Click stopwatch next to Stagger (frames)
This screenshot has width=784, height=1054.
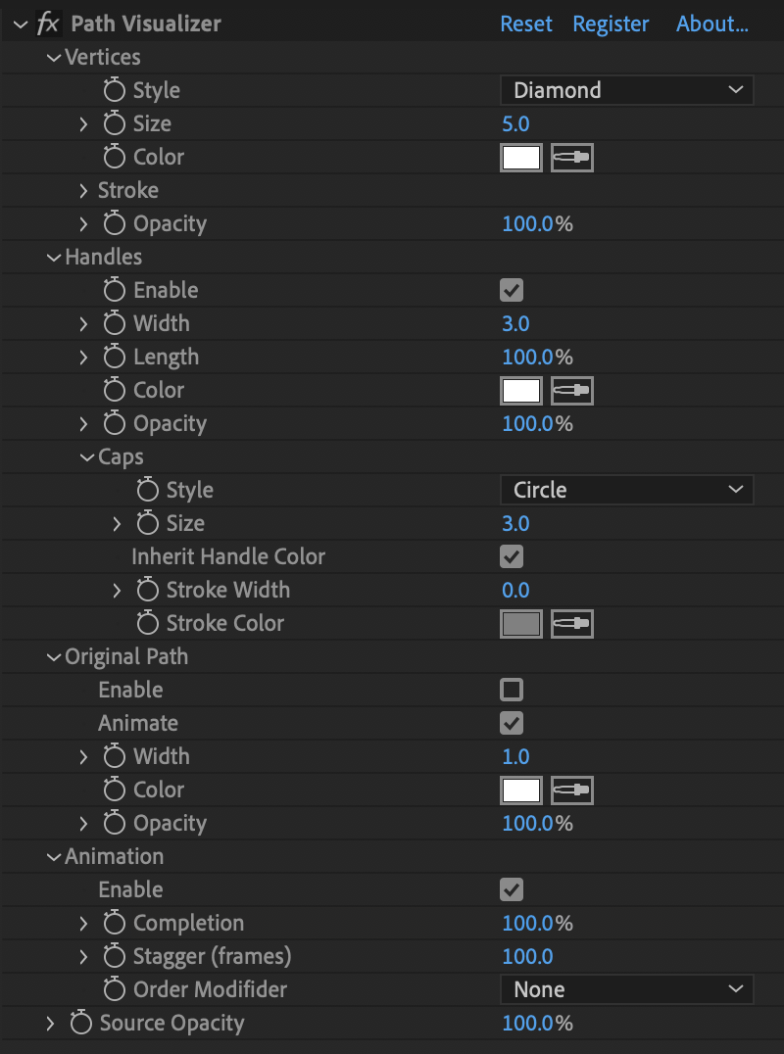(x=115, y=955)
